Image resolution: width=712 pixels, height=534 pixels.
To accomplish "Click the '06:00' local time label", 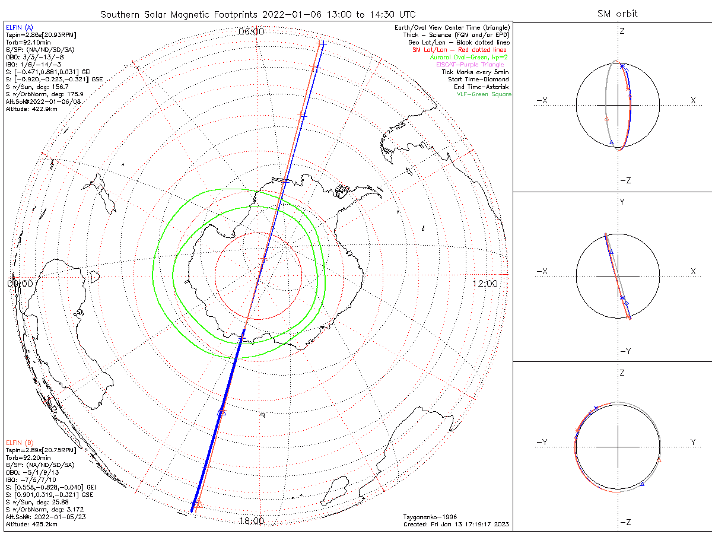I will [x=252, y=31].
